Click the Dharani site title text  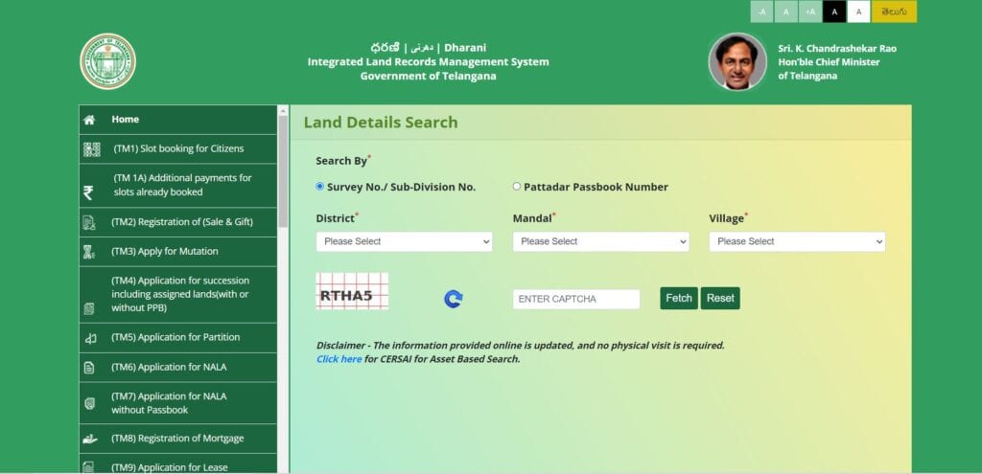tap(428, 48)
